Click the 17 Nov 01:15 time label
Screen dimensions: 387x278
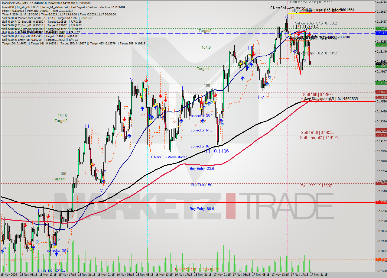(x=222, y=275)
